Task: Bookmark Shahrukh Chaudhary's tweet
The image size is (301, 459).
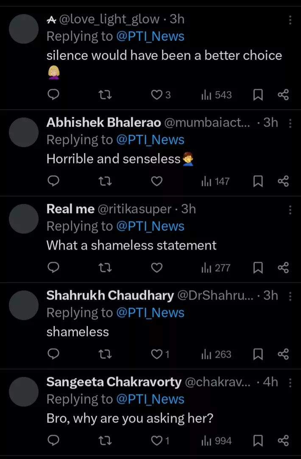Action: coord(258,354)
